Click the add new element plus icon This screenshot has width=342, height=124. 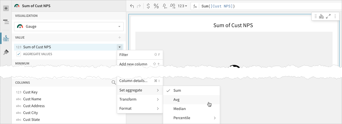[x=6, y=8]
